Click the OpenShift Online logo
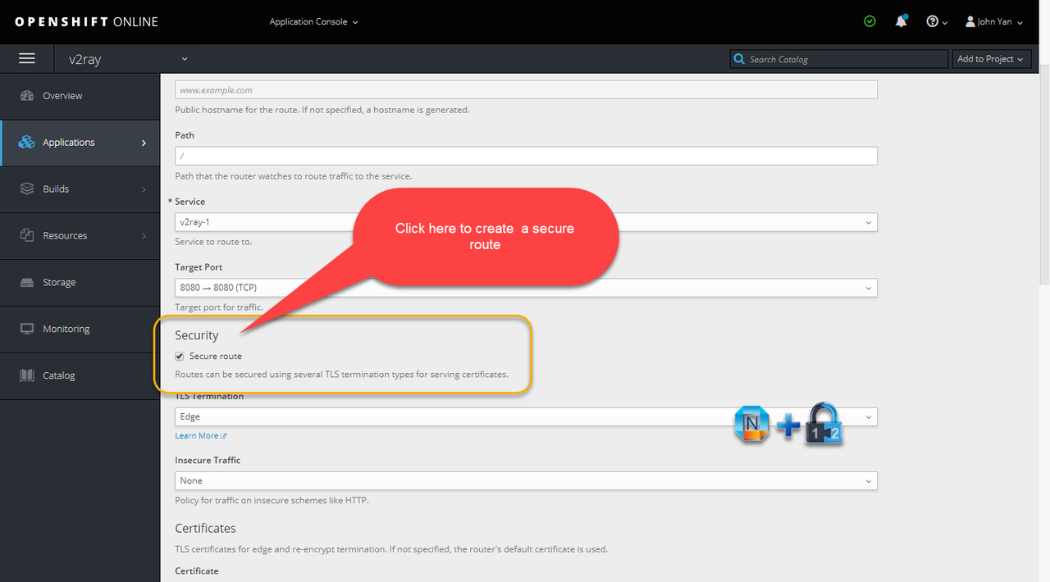The height and width of the screenshot is (582, 1050). [x=86, y=22]
